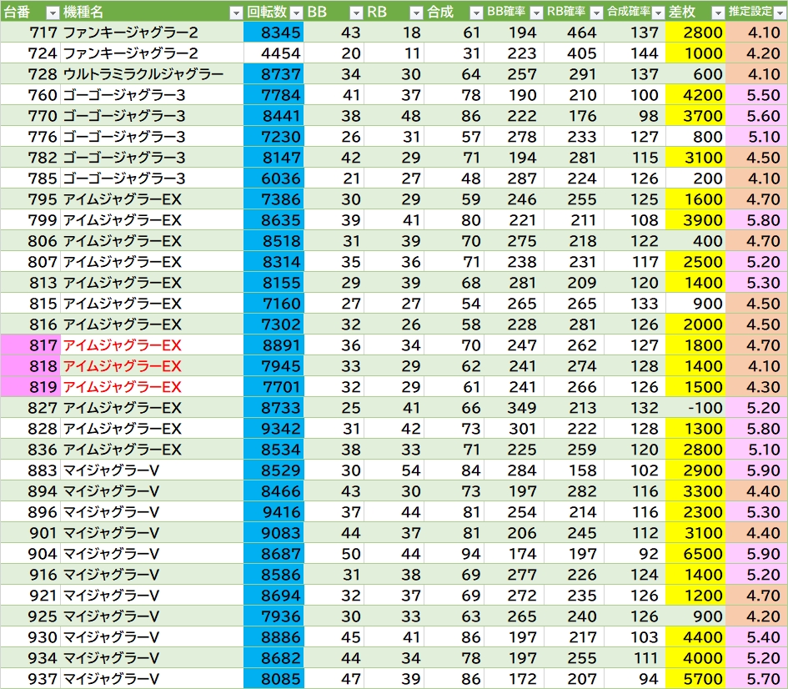The width and height of the screenshot is (788, 689).
Task: Select machine number cell 760
Action: pyautogui.click(x=30, y=95)
